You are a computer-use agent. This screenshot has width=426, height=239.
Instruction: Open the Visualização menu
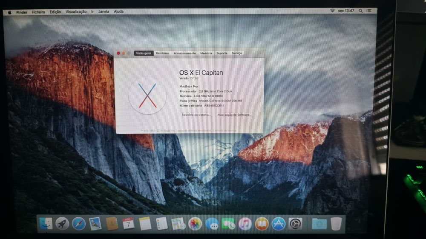tap(76, 11)
